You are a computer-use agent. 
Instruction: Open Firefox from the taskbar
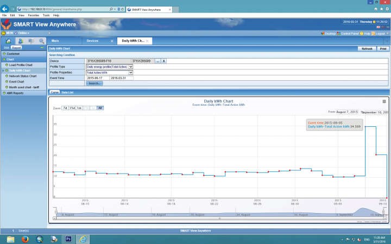(x=25, y=240)
